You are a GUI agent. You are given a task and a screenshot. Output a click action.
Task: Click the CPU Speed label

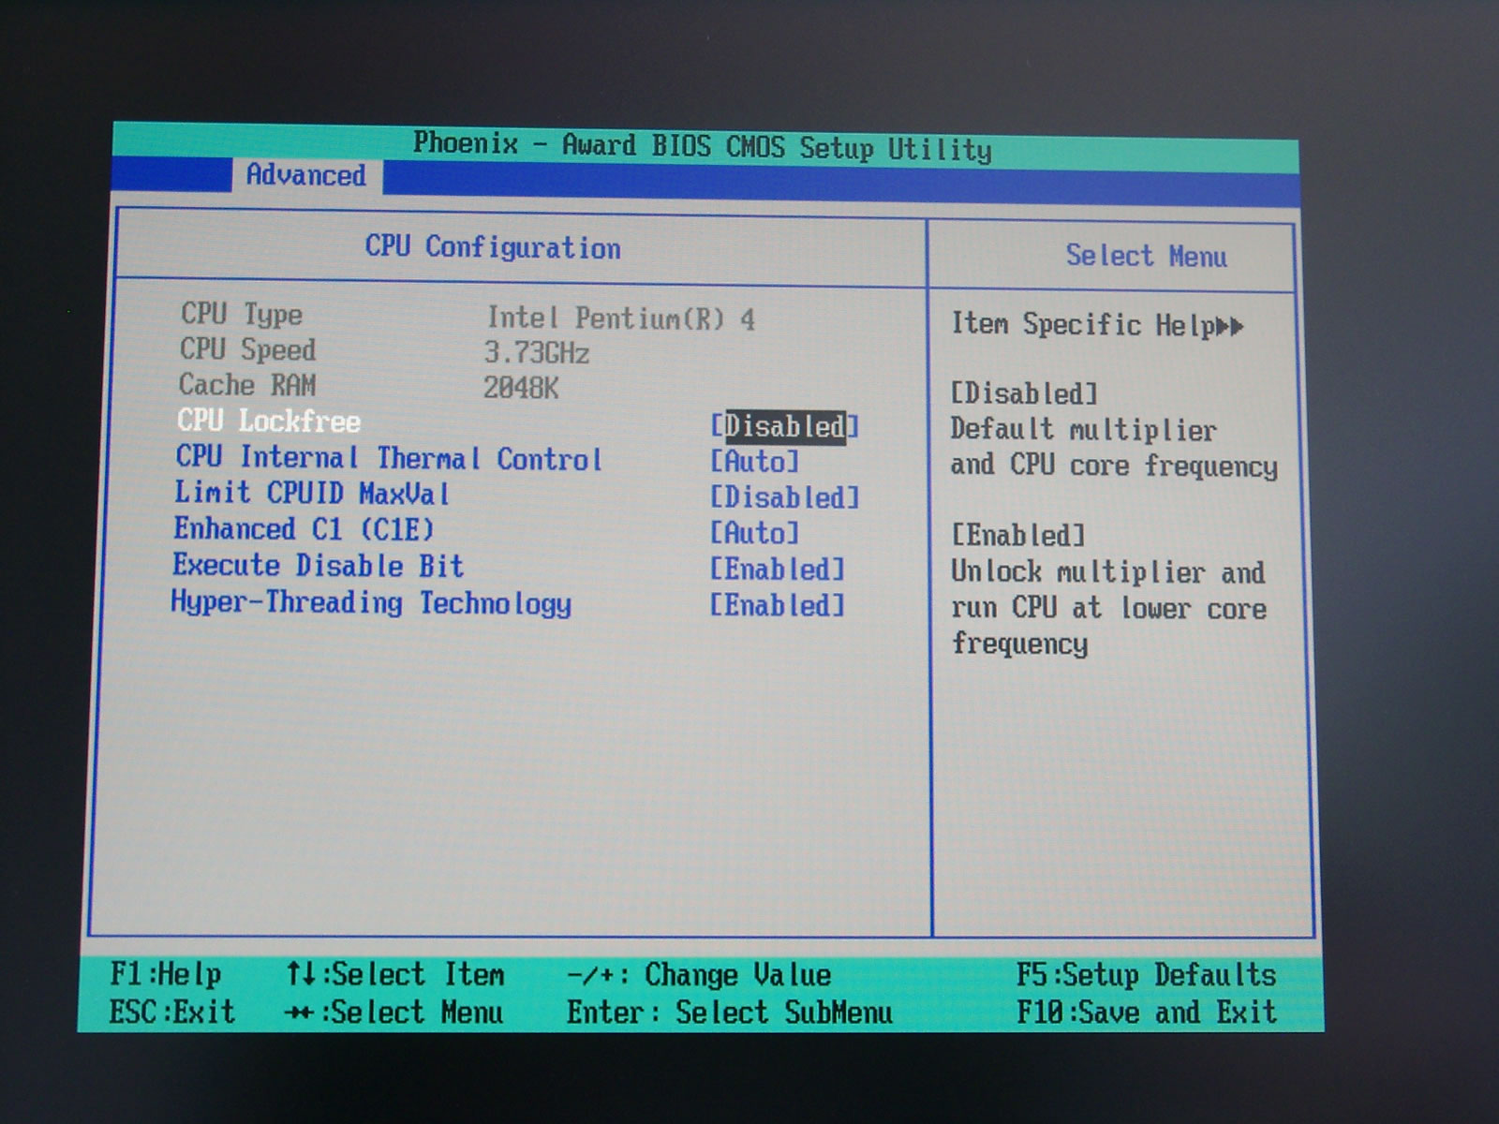click(x=247, y=349)
